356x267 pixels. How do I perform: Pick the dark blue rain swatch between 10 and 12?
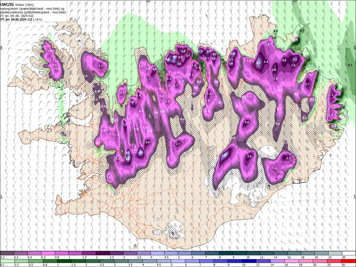pos(249,261)
